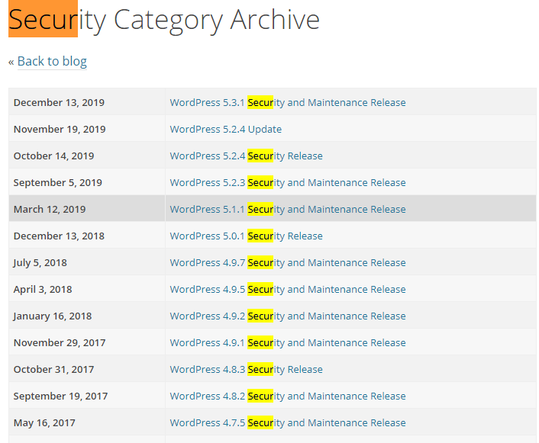Open WordPress 5.1.1 Security and Maintenance Release
This screenshot has height=443, width=539.
coord(288,209)
